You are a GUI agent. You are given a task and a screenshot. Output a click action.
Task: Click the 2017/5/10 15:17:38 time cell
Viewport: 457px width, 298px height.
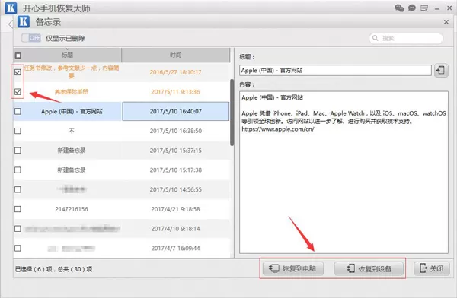click(175, 170)
